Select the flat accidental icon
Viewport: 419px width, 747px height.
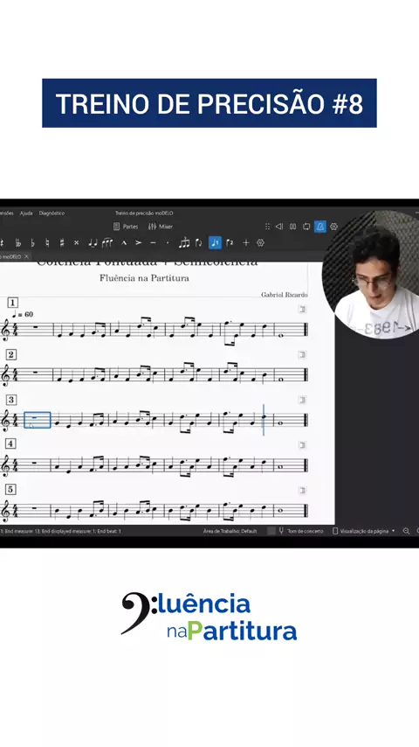coord(33,243)
